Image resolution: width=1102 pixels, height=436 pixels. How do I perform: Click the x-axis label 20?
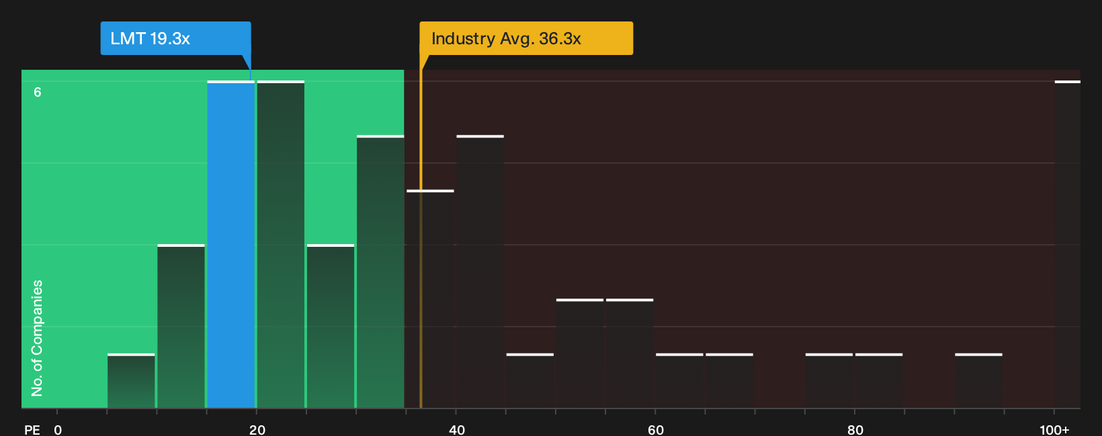point(257,429)
